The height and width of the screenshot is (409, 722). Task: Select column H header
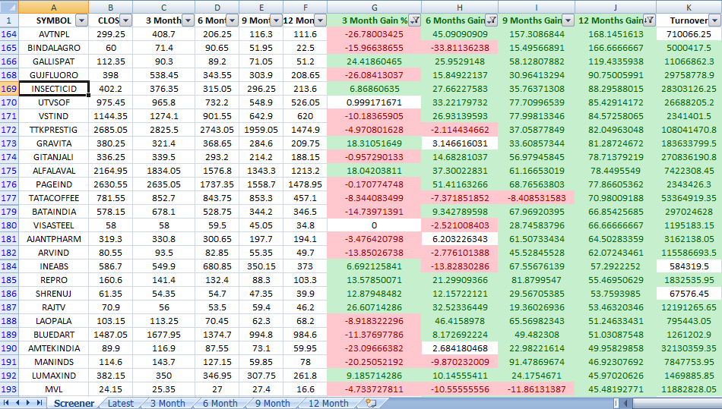coord(460,7)
